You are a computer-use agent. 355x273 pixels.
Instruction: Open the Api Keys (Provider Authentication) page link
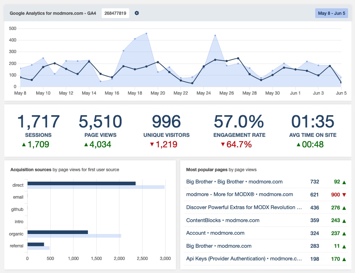pyautogui.click(x=244, y=259)
